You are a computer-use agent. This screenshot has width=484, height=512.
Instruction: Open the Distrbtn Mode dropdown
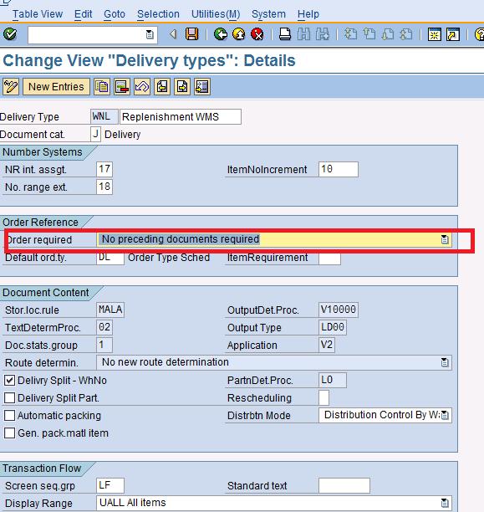[x=446, y=415]
